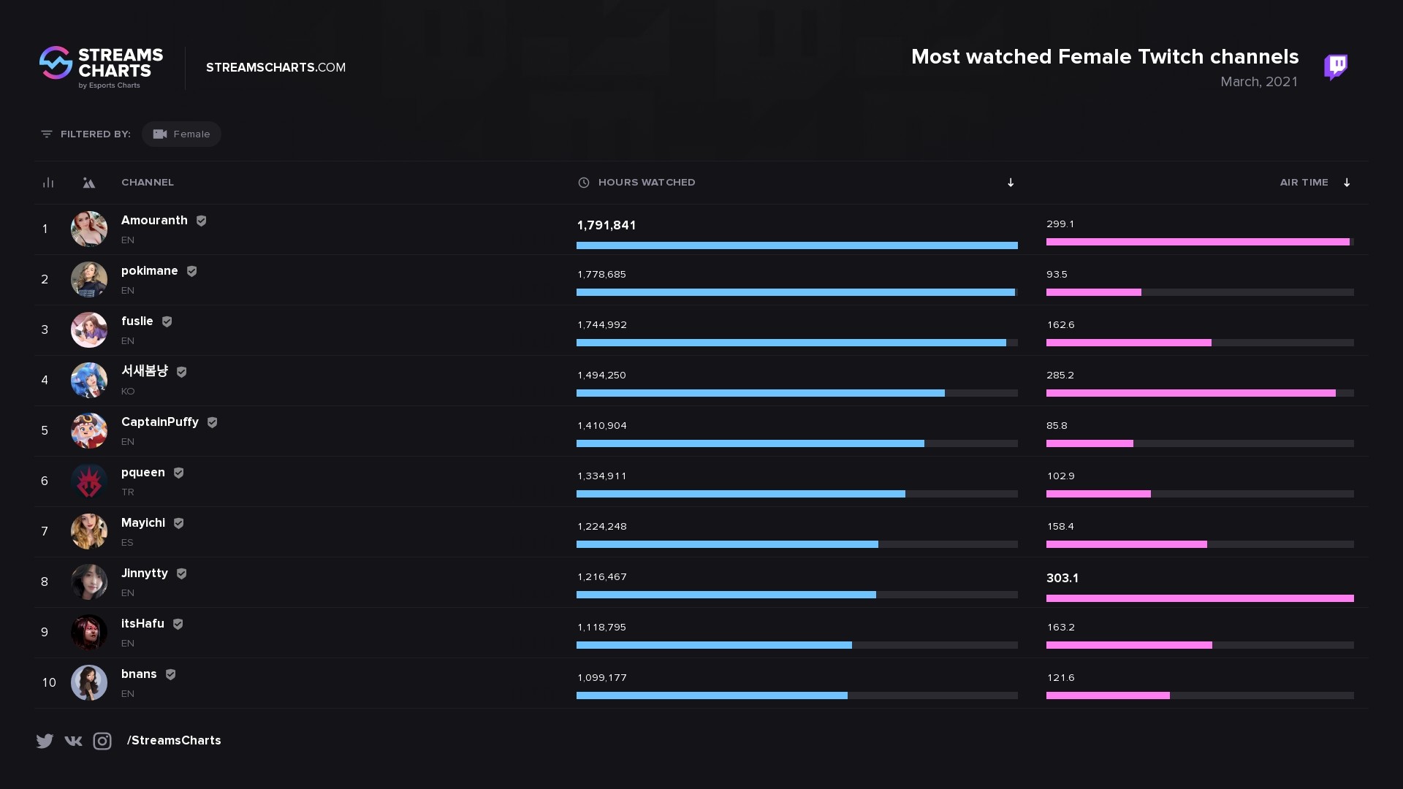Click the VK social icon

73,741
